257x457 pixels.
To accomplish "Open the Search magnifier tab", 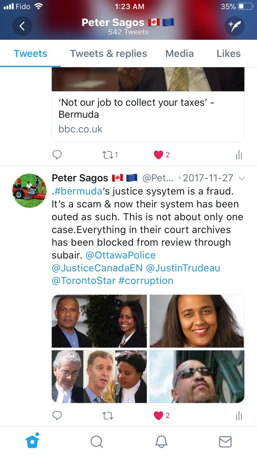I will click(x=96, y=442).
